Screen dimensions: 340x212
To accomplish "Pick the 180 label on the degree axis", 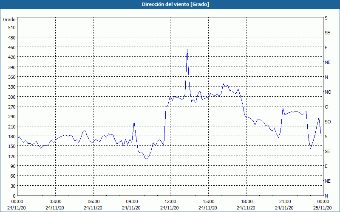I will click(x=12, y=137).
